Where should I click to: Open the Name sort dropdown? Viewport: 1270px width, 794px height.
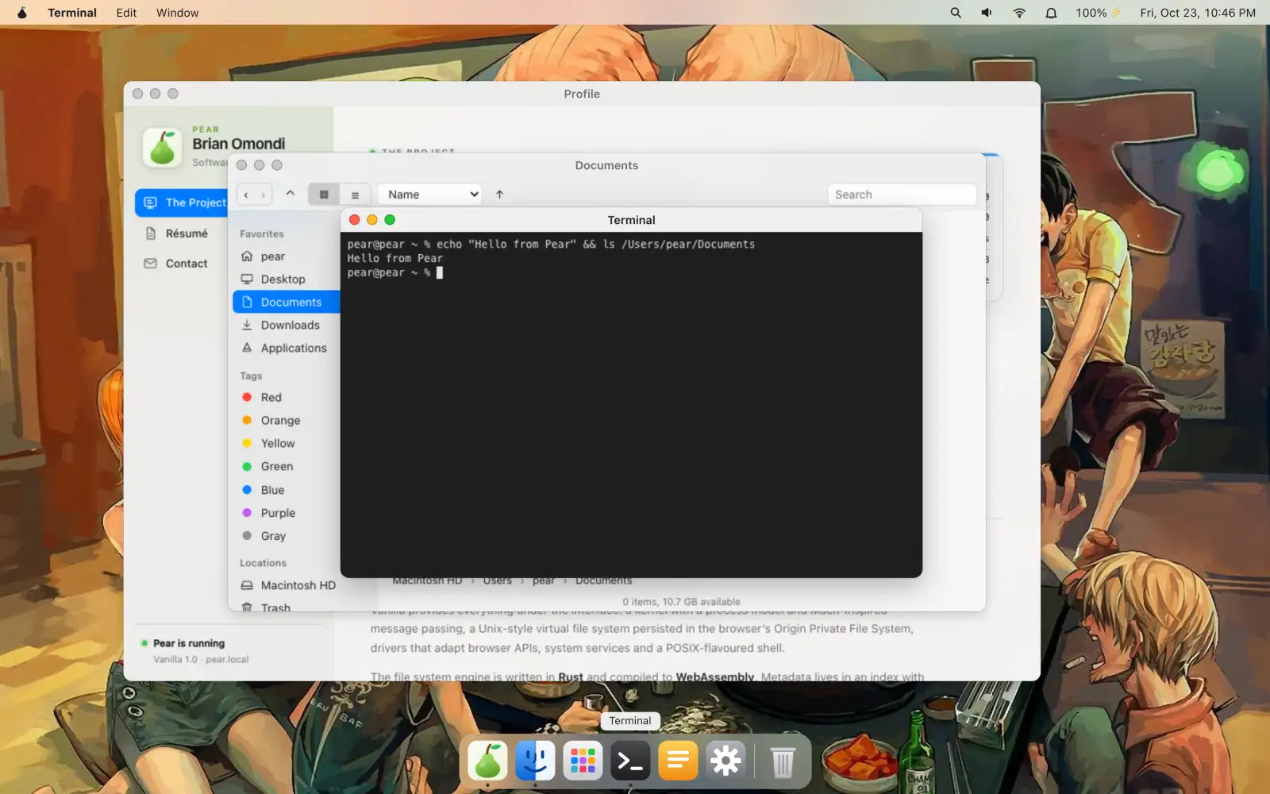pyautogui.click(x=429, y=195)
